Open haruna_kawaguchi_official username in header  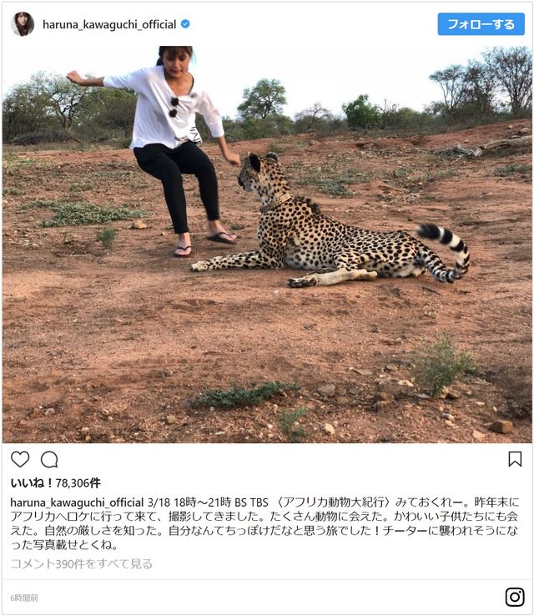[109, 24]
